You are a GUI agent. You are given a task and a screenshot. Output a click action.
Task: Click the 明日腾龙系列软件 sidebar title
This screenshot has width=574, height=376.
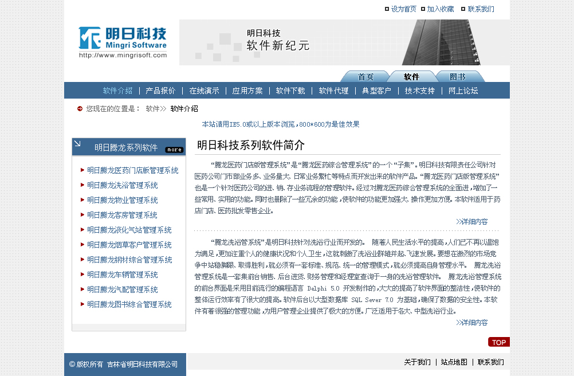pos(126,147)
